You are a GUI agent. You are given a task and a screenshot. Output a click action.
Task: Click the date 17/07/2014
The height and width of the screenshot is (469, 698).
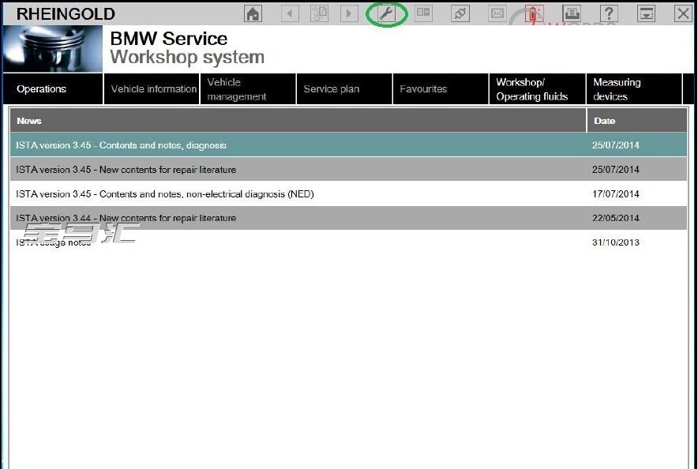tap(616, 194)
